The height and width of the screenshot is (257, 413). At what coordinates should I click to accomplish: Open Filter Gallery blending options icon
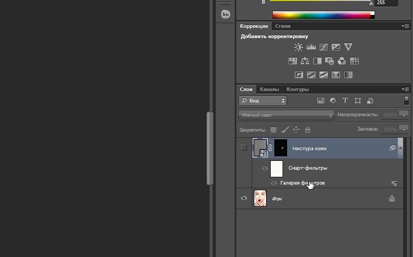click(x=394, y=183)
